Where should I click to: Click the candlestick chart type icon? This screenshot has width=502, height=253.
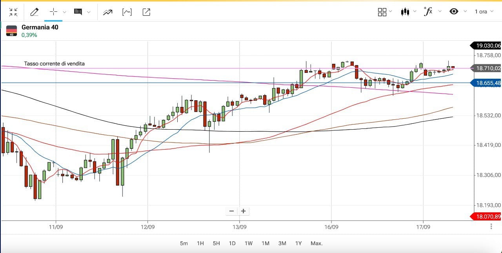(x=405, y=12)
